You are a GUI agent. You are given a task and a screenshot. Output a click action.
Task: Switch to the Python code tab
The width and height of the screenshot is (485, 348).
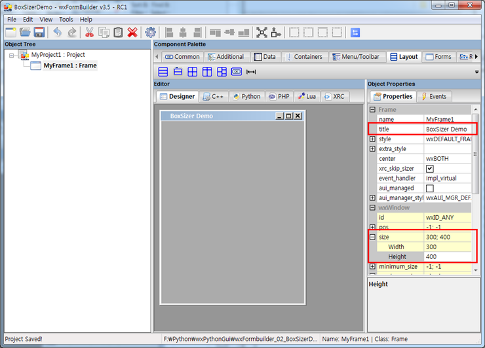point(245,96)
